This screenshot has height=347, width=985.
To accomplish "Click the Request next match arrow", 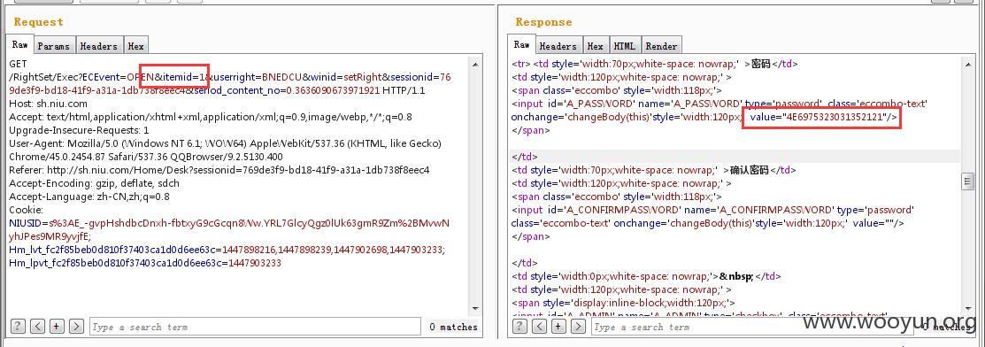I will (77, 327).
